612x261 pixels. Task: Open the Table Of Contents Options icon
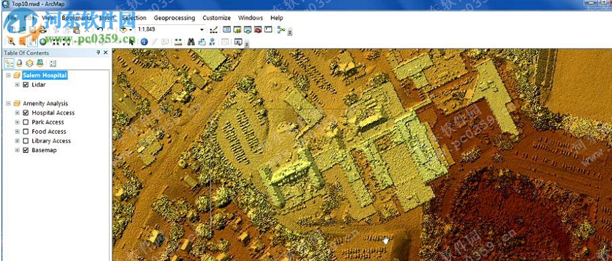coord(53,63)
